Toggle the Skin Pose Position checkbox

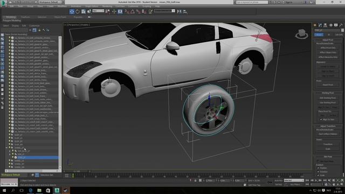click(318, 168)
